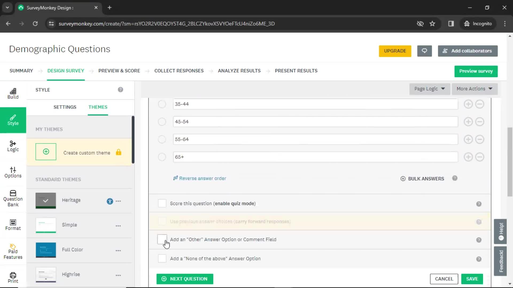513x288 pixels.
Task: Open the Build sidebar panel
Action: 13,94
